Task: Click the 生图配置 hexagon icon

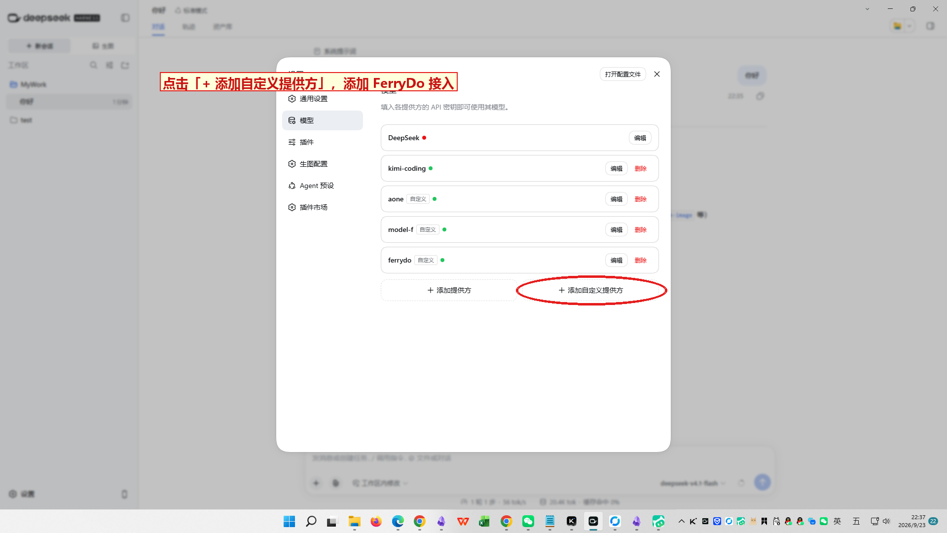Action: (x=292, y=164)
